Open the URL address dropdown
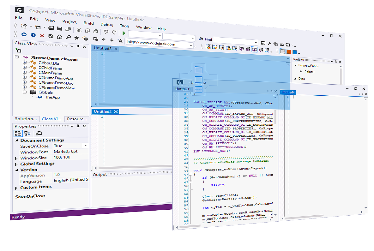374x251 pixels. pos(191,45)
